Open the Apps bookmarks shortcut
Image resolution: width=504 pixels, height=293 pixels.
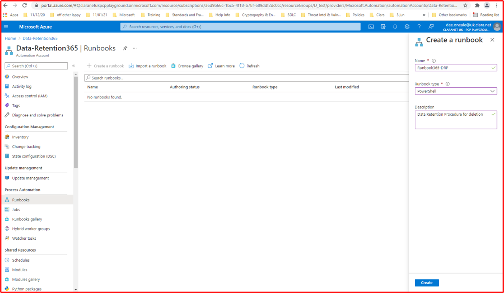point(11,15)
